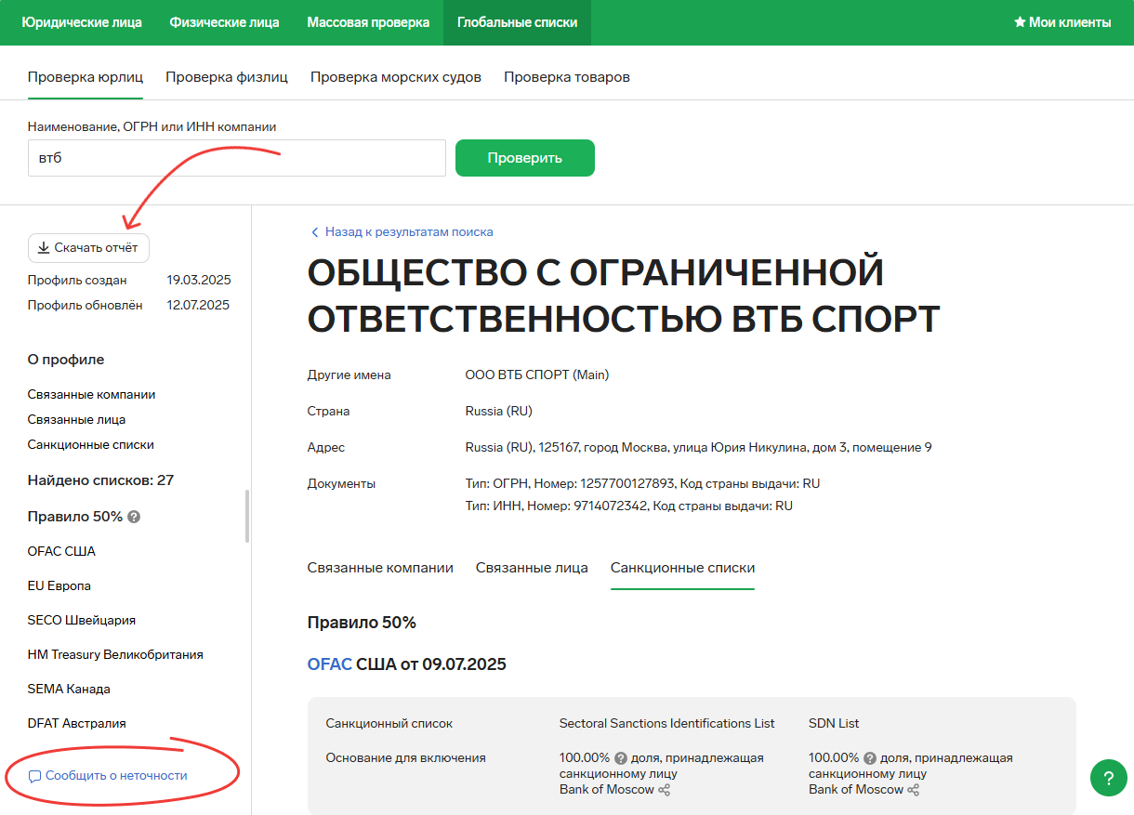Select Глобальные списки in top navigation
Image resolution: width=1134 pixels, height=815 pixels.
pyautogui.click(x=517, y=22)
